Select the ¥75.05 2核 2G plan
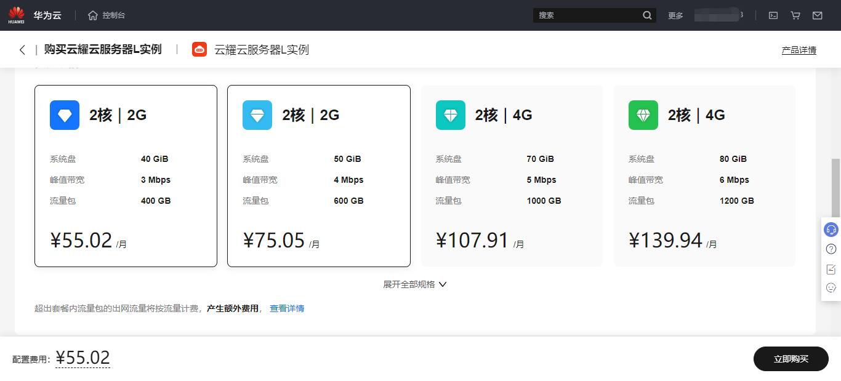Screen dimensions: 841x381 tap(318, 176)
